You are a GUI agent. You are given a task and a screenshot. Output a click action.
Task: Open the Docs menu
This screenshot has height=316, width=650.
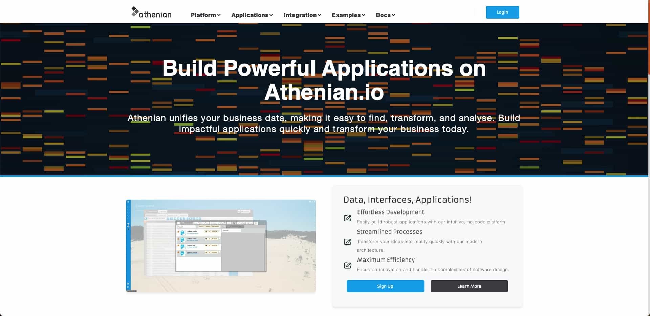coord(385,15)
